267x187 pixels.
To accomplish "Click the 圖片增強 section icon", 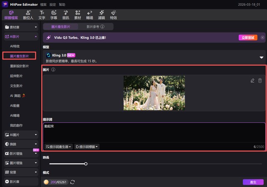I will [x=7, y=163].
